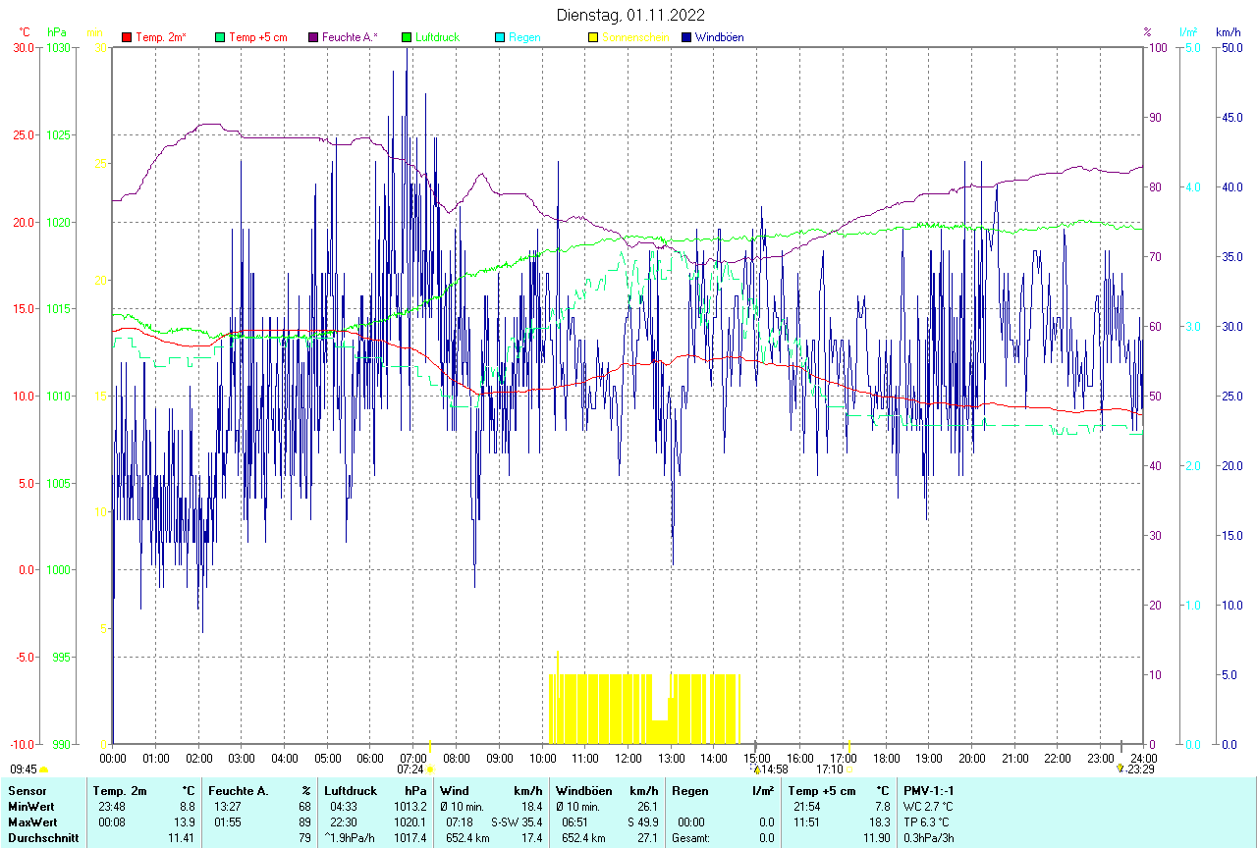Click the cyan Regen legend swatch
This screenshot has width=1257, height=848.
(x=500, y=37)
